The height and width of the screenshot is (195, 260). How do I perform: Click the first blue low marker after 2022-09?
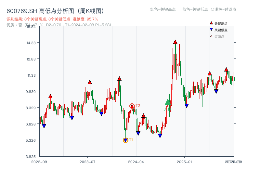click(44, 126)
